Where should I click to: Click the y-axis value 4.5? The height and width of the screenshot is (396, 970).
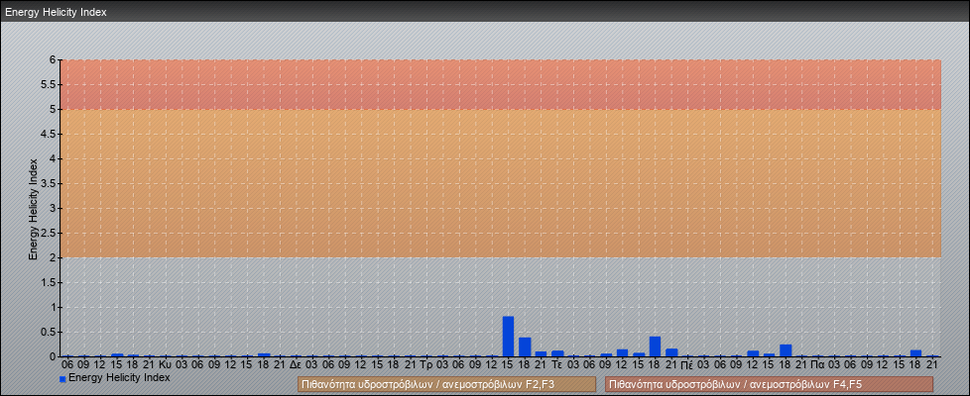coord(49,134)
